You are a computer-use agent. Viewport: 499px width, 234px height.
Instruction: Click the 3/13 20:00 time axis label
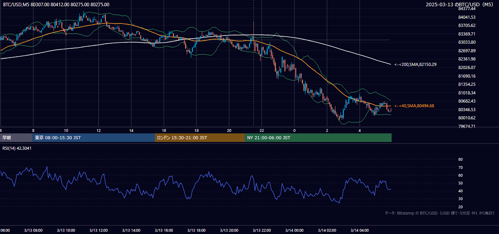point(229,230)
